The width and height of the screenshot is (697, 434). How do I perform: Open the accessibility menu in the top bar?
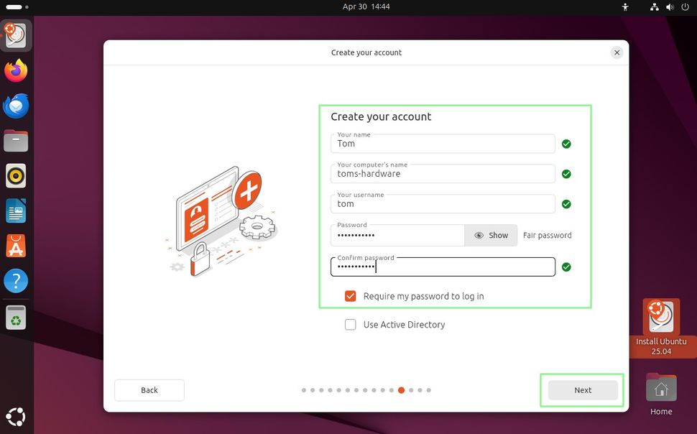[x=624, y=7]
